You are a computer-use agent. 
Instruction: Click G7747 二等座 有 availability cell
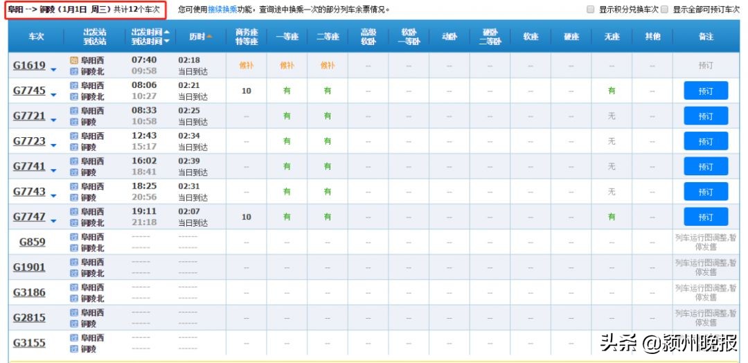click(327, 217)
